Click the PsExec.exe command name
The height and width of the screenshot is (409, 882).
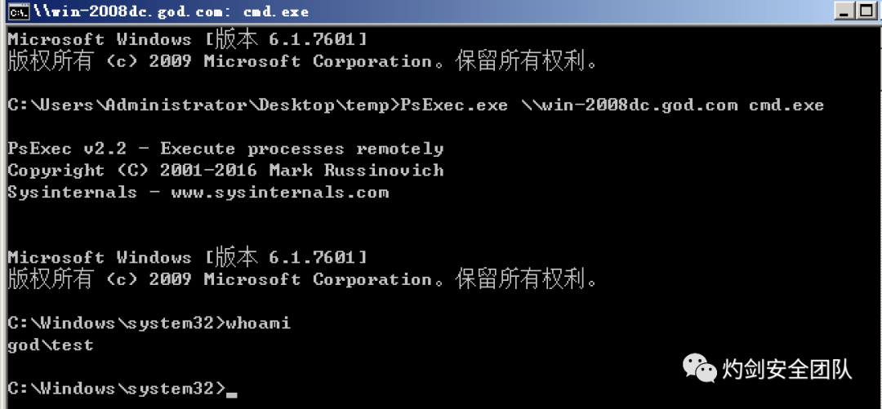click(454, 105)
